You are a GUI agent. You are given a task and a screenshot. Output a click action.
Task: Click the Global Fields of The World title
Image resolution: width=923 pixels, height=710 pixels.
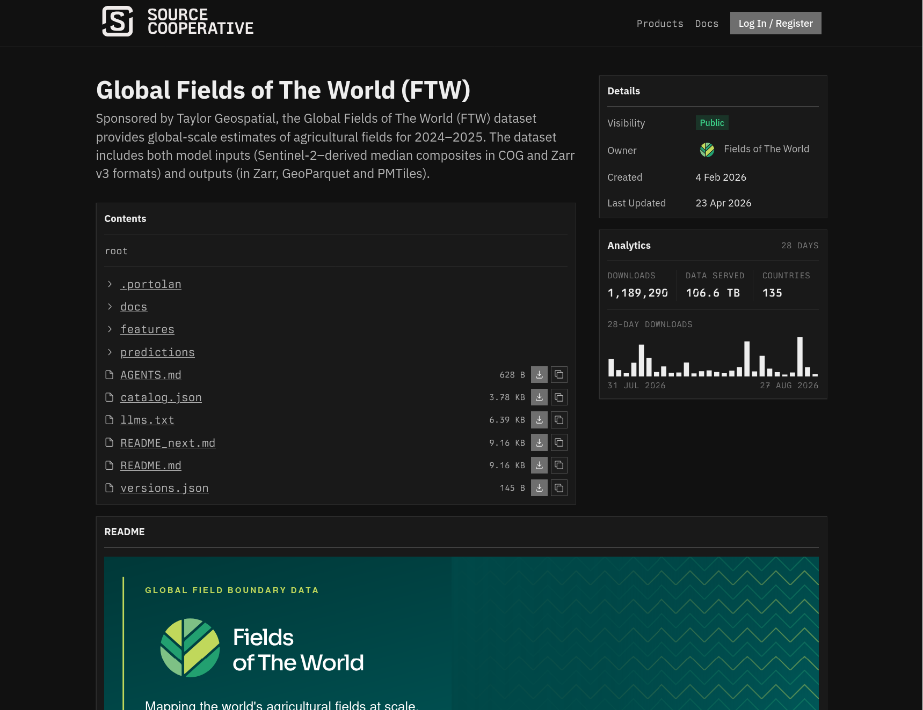pyautogui.click(x=283, y=90)
